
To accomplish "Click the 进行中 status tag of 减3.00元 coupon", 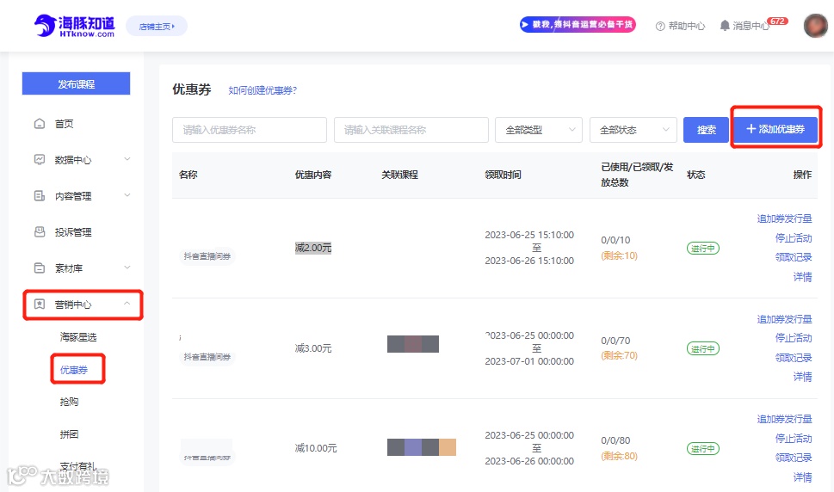I will point(702,348).
